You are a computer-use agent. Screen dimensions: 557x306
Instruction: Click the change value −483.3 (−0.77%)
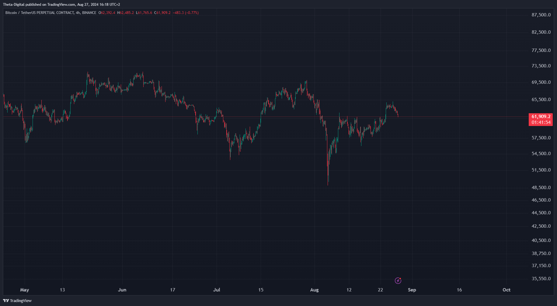(x=186, y=13)
